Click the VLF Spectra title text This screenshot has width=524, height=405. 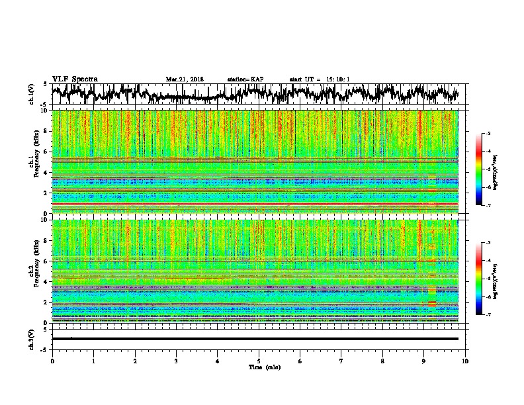click(75, 79)
